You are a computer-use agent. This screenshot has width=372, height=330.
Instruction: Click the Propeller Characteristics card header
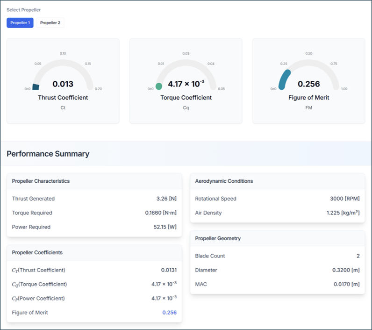(x=41, y=181)
